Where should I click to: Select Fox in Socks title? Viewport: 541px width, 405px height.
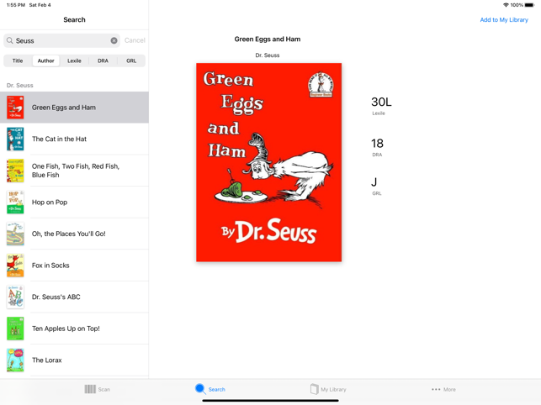pos(50,266)
